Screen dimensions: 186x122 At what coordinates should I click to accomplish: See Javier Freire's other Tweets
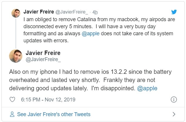[54, 114]
